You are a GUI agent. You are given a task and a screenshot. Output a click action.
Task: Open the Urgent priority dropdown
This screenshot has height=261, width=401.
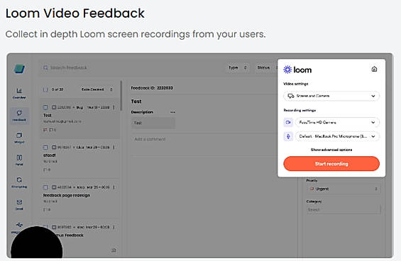coord(344,189)
